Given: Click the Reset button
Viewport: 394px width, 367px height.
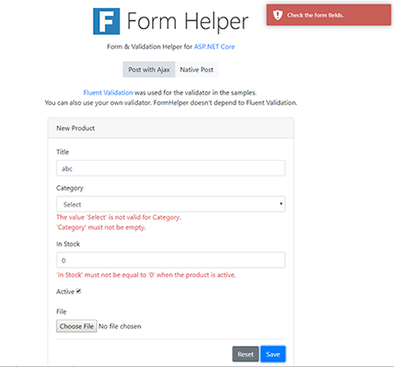Looking at the screenshot, I should click(x=245, y=354).
